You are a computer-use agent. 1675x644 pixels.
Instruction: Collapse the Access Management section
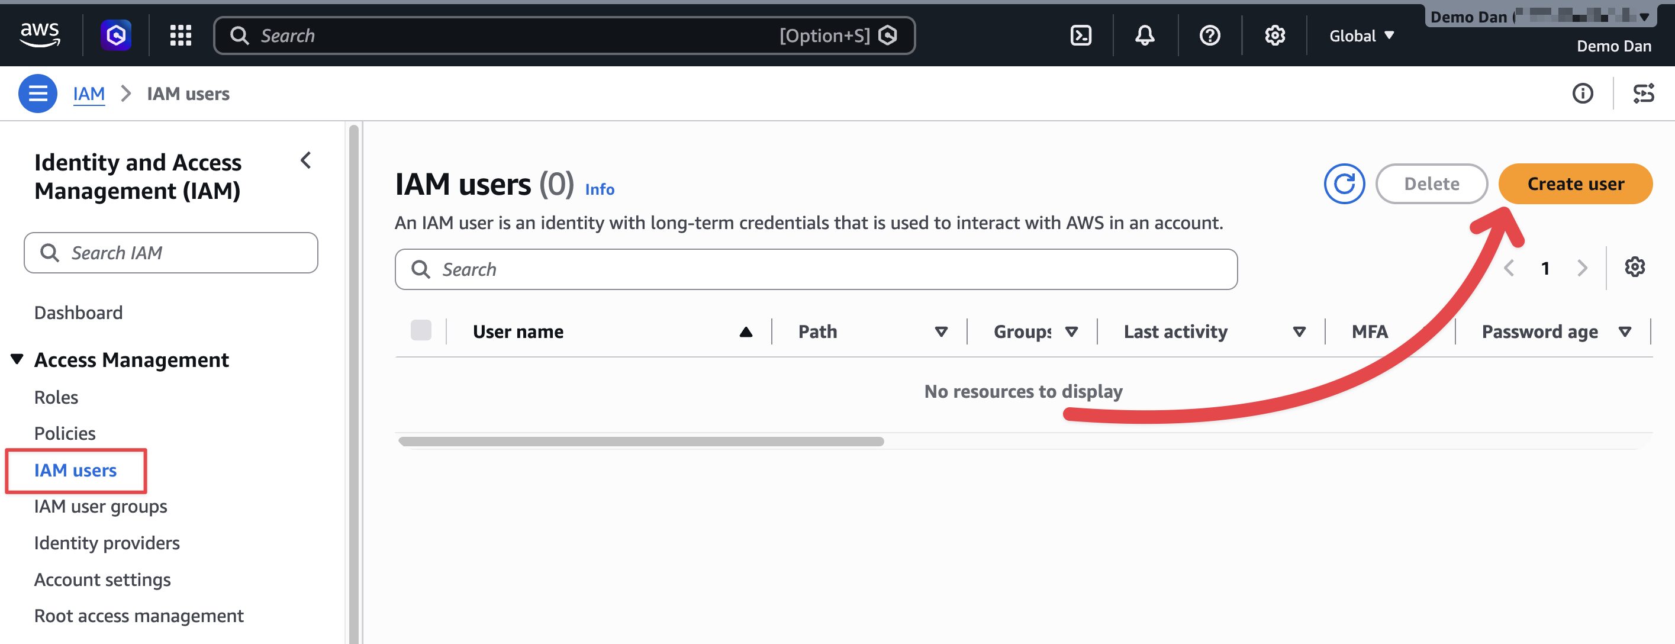click(17, 359)
